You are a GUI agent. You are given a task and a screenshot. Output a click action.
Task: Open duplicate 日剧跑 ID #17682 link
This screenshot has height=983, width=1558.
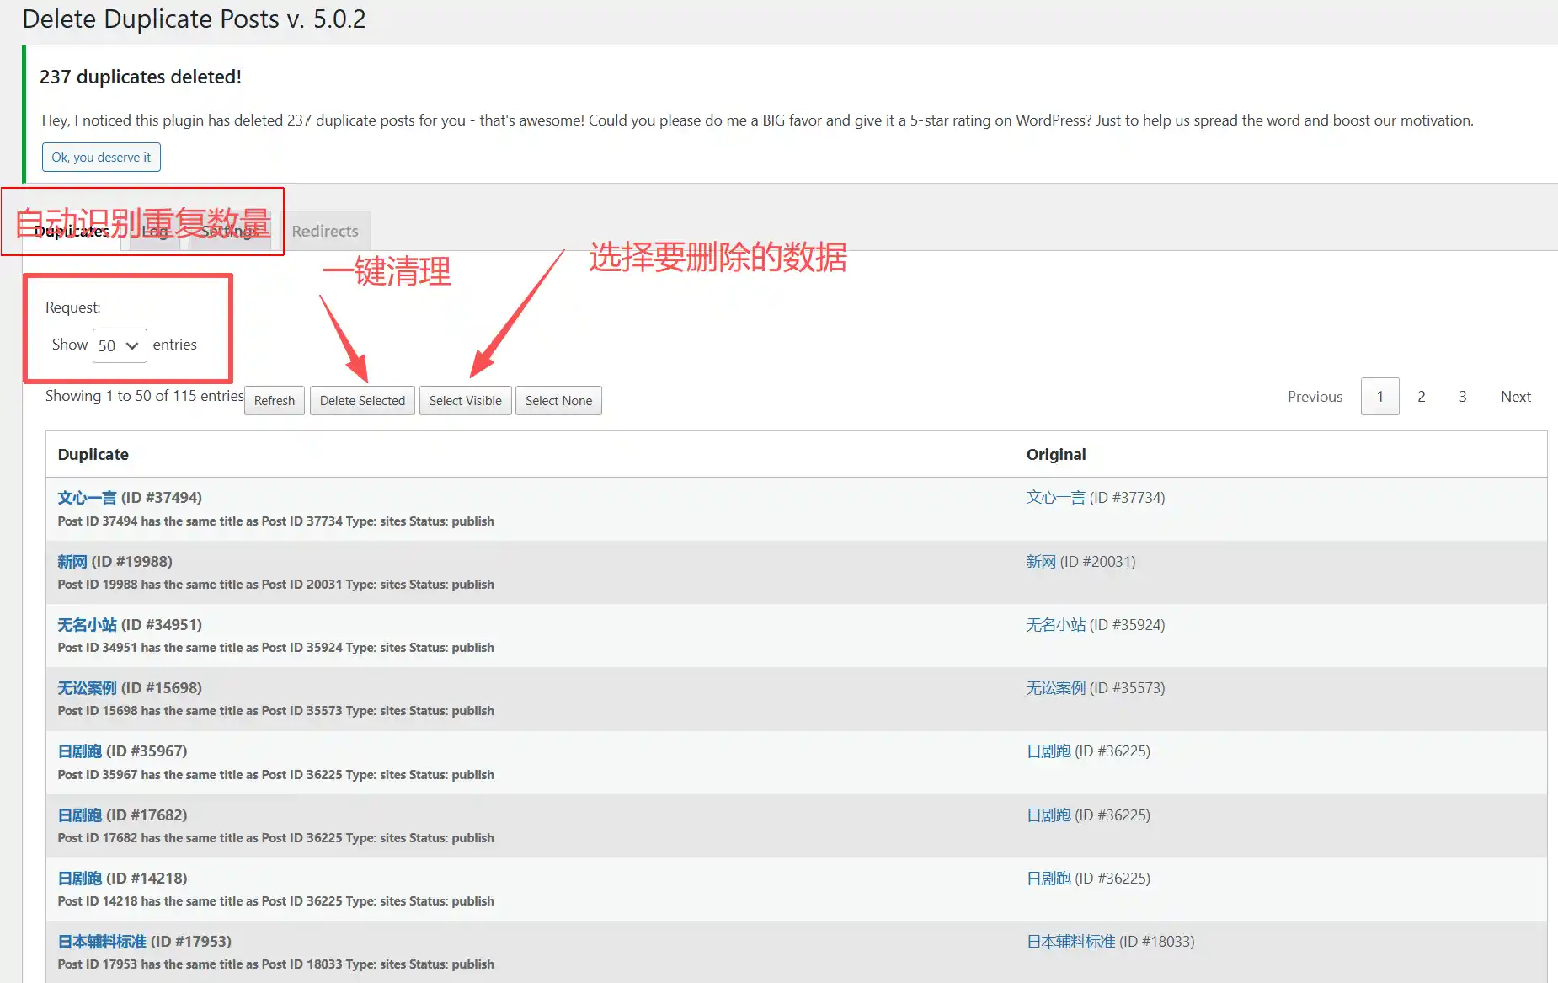point(79,815)
